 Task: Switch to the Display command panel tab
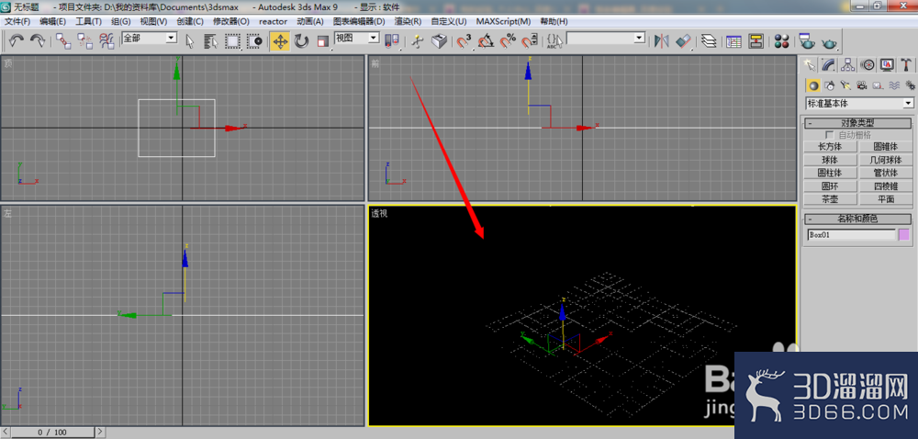tap(887, 63)
